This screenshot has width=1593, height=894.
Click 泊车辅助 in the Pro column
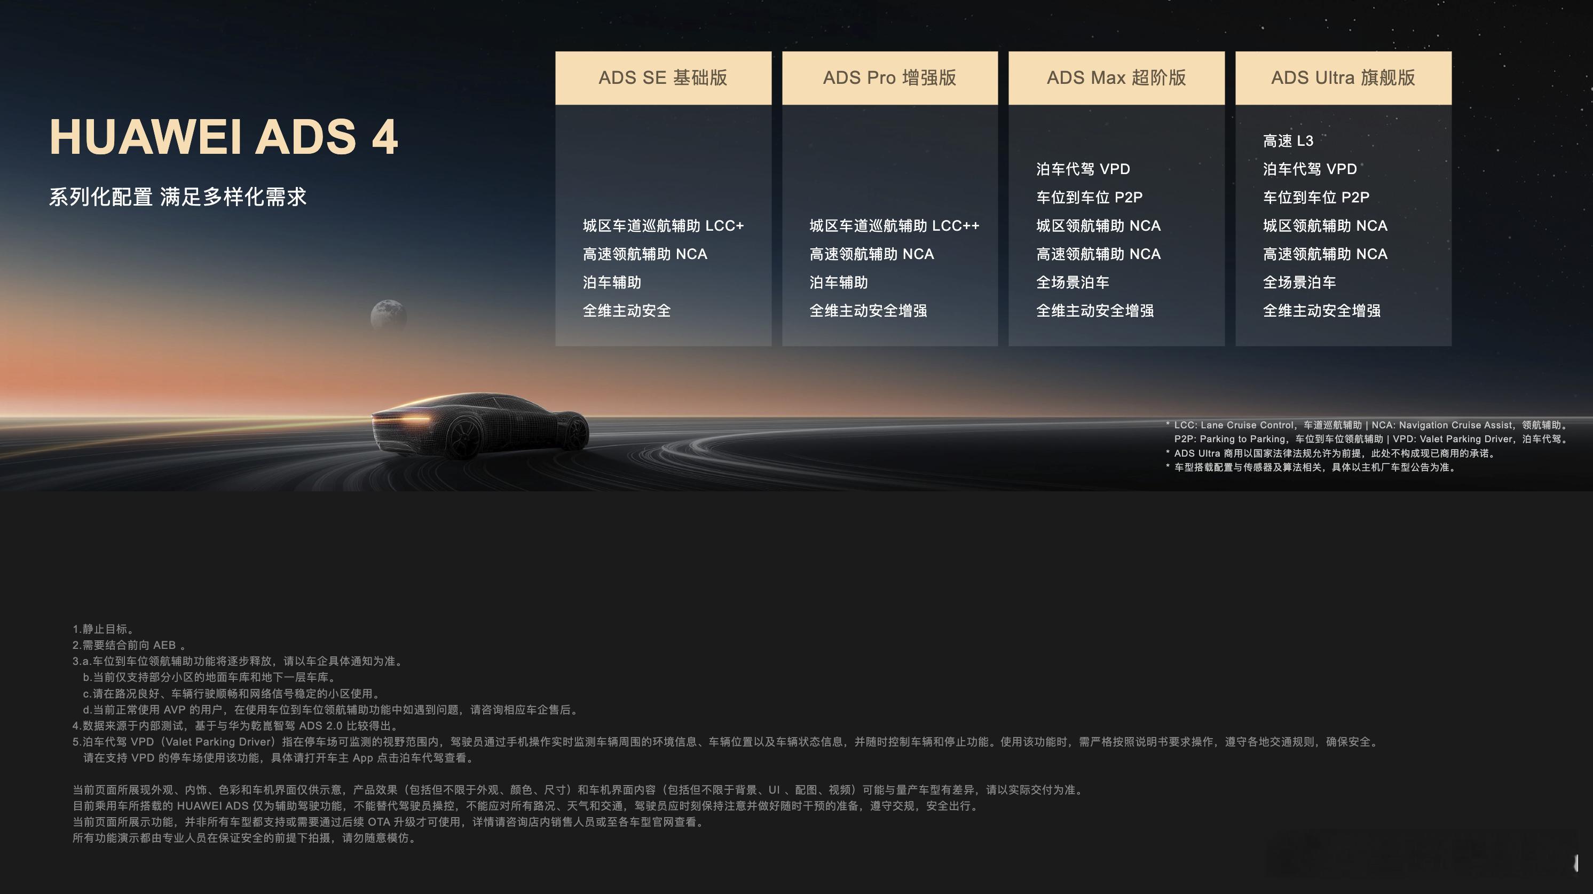pyautogui.click(x=839, y=283)
